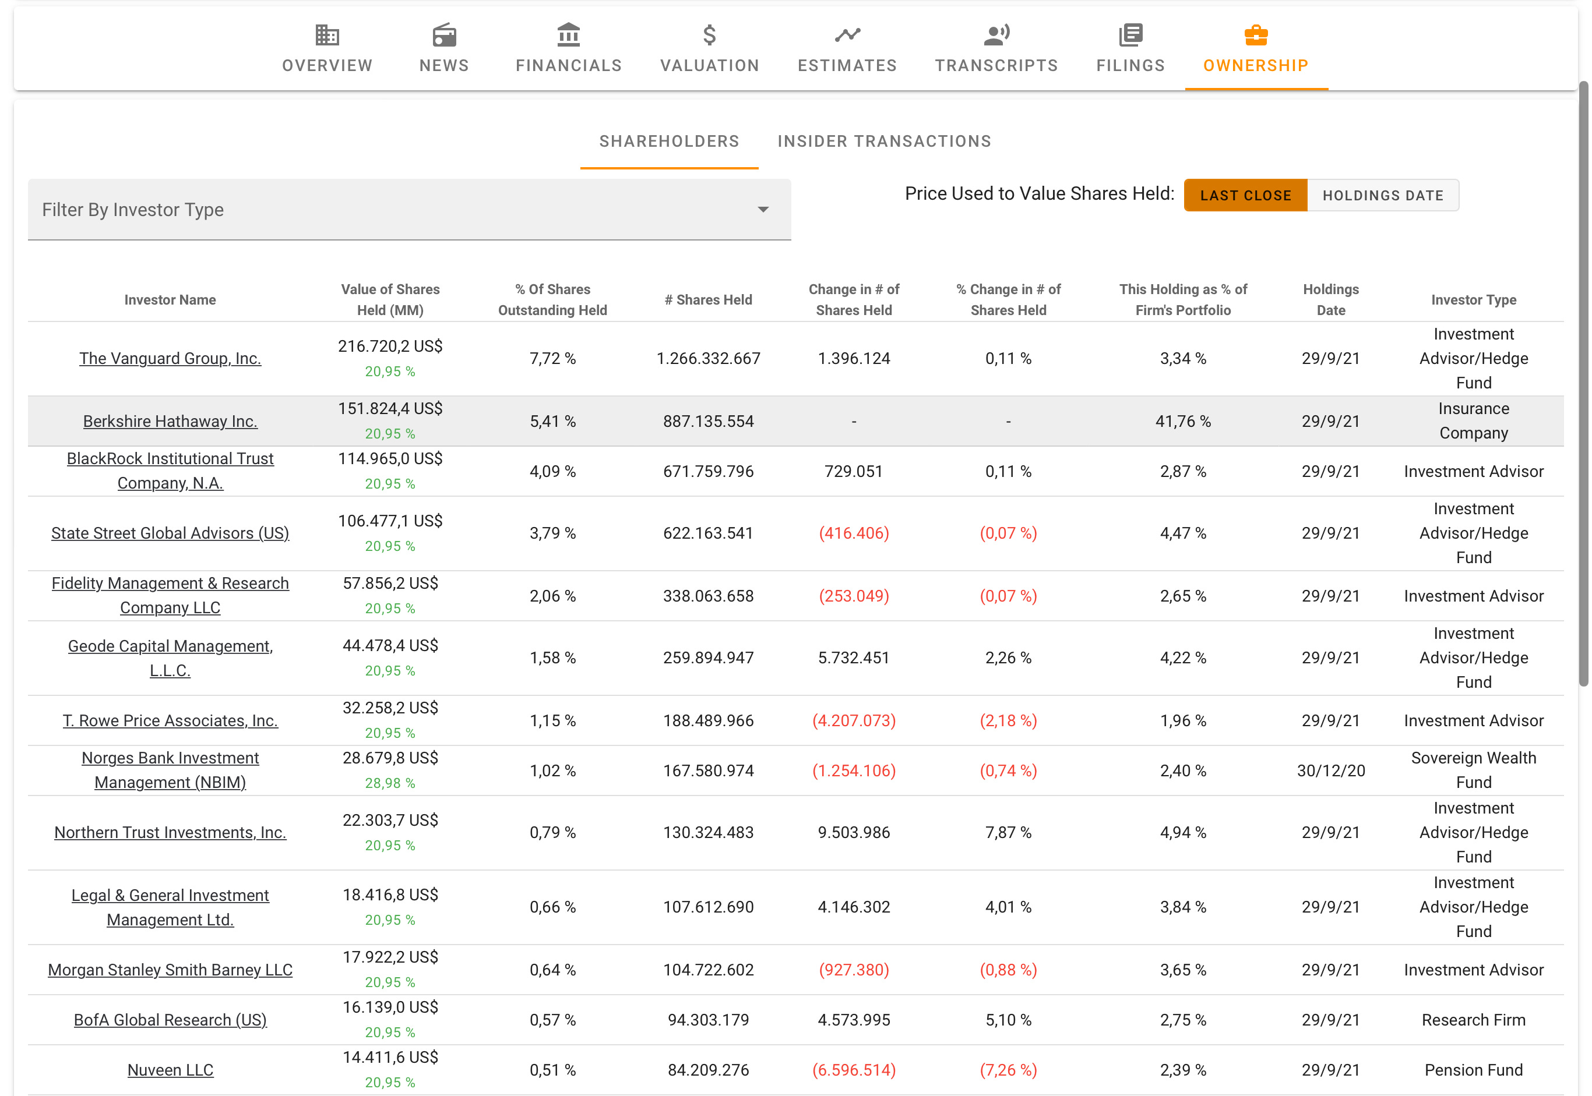Click the Transcripts speaker icon

[x=996, y=34]
